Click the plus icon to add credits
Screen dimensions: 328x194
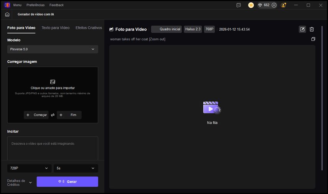(x=274, y=5)
